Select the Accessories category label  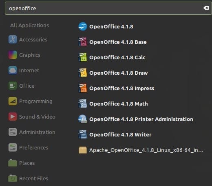pos(33,39)
